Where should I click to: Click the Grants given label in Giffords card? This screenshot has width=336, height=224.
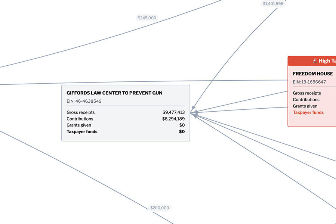coord(79,125)
